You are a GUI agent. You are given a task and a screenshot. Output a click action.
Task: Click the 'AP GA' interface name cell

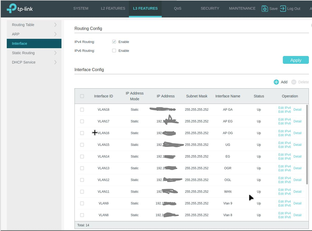click(x=228, y=110)
